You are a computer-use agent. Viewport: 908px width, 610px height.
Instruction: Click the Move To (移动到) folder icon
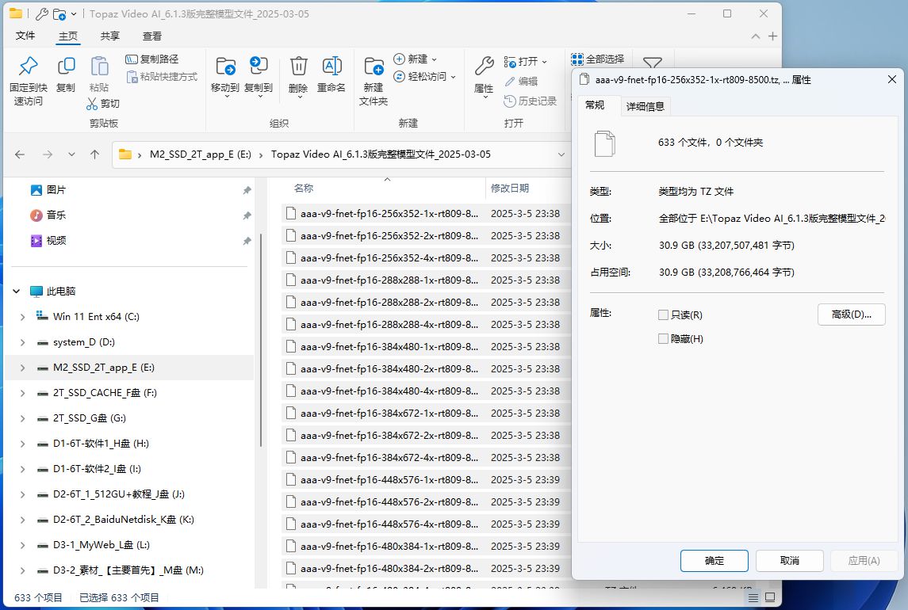(x=225, y=66)
